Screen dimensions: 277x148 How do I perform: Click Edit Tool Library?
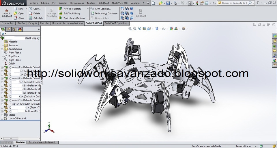point(70,13)
